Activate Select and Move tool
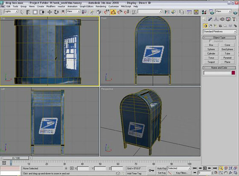Screen dimensions: 239x176 pos(50,12)
